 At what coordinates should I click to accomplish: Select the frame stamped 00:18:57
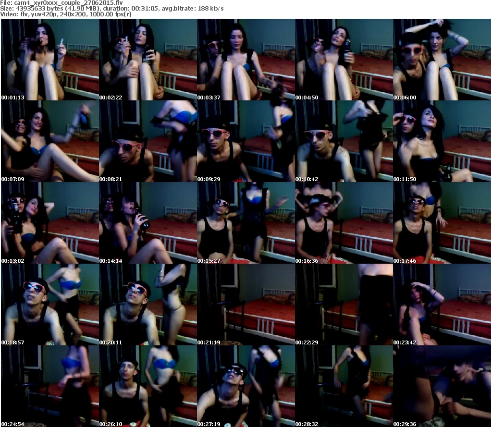point(50,305)
